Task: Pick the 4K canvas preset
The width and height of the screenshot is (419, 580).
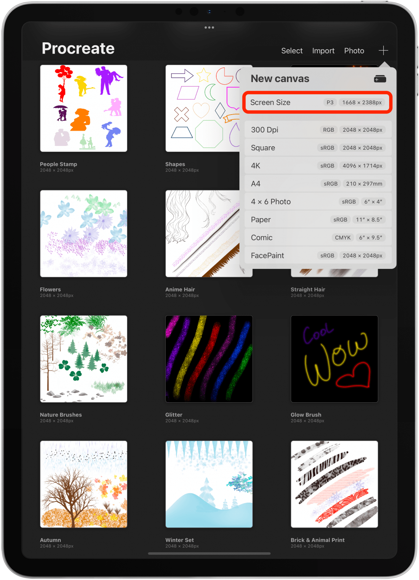Action: [318, 166]
